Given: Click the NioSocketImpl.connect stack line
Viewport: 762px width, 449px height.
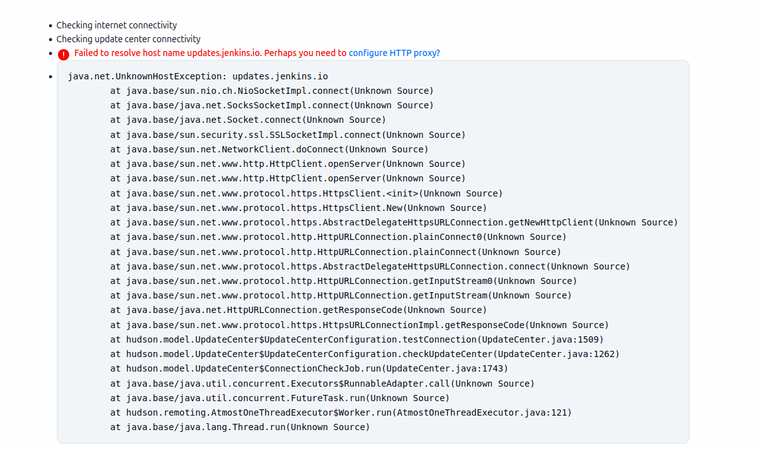Looking at the screenshot, I should [272, 91].
